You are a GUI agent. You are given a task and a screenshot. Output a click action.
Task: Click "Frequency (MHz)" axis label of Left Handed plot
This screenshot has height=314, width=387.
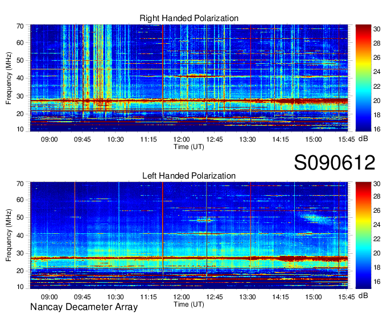click(9, 235)
